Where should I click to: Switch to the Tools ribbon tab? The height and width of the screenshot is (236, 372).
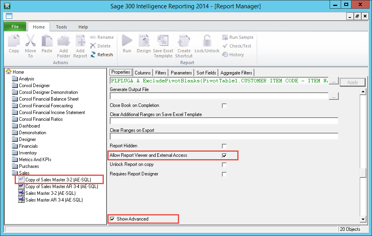coord(61,27)
